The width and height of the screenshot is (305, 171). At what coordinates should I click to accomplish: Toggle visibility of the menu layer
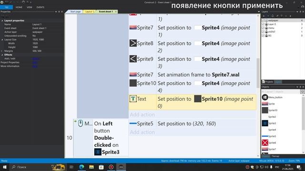263,28
